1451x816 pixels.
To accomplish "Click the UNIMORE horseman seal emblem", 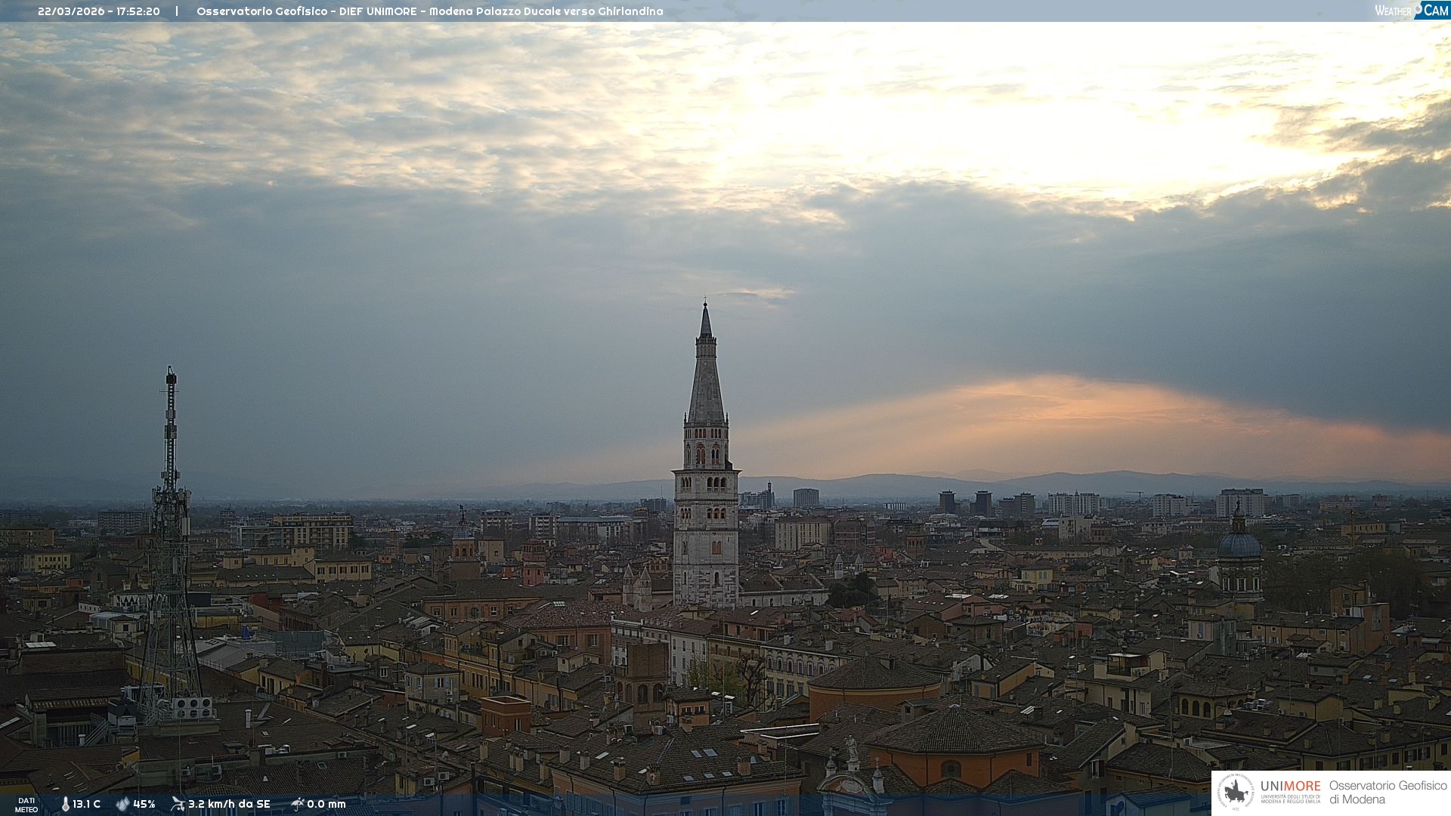I will pos(1236,792).
